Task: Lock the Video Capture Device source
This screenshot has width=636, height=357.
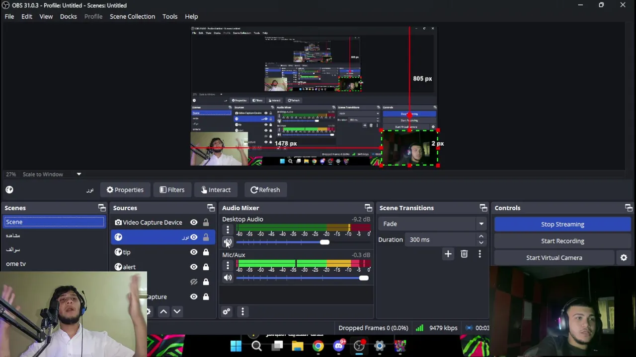Action: tap(206, 222)
